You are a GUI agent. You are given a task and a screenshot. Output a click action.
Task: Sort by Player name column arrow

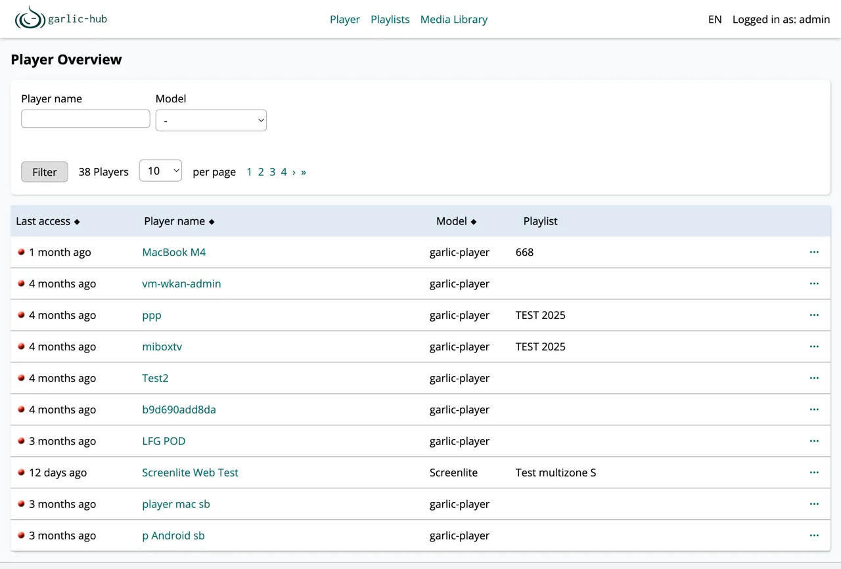pos(212,222)
